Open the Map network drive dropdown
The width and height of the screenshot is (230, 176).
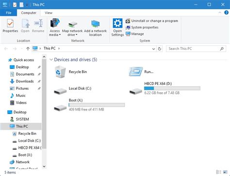tap(72, 28)
